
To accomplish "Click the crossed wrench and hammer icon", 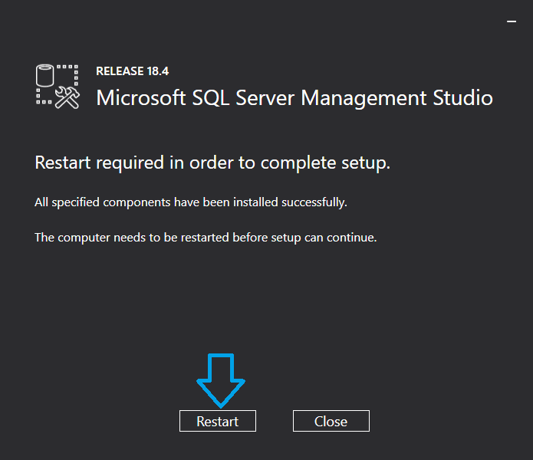I will [x=67, y=97].
